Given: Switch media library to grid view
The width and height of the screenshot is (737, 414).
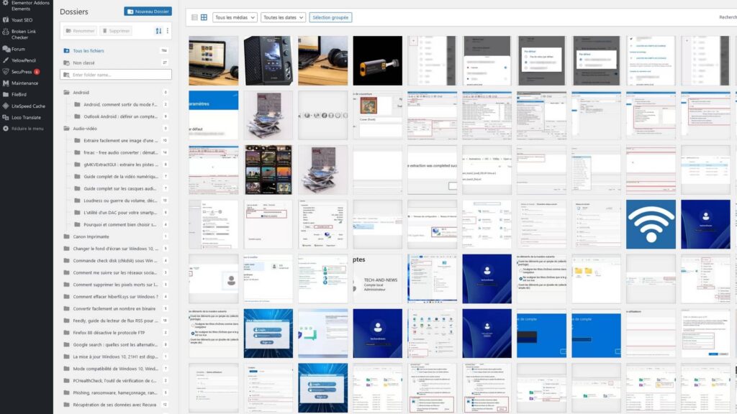Looking at the screenshot, I should pos(204,17).
